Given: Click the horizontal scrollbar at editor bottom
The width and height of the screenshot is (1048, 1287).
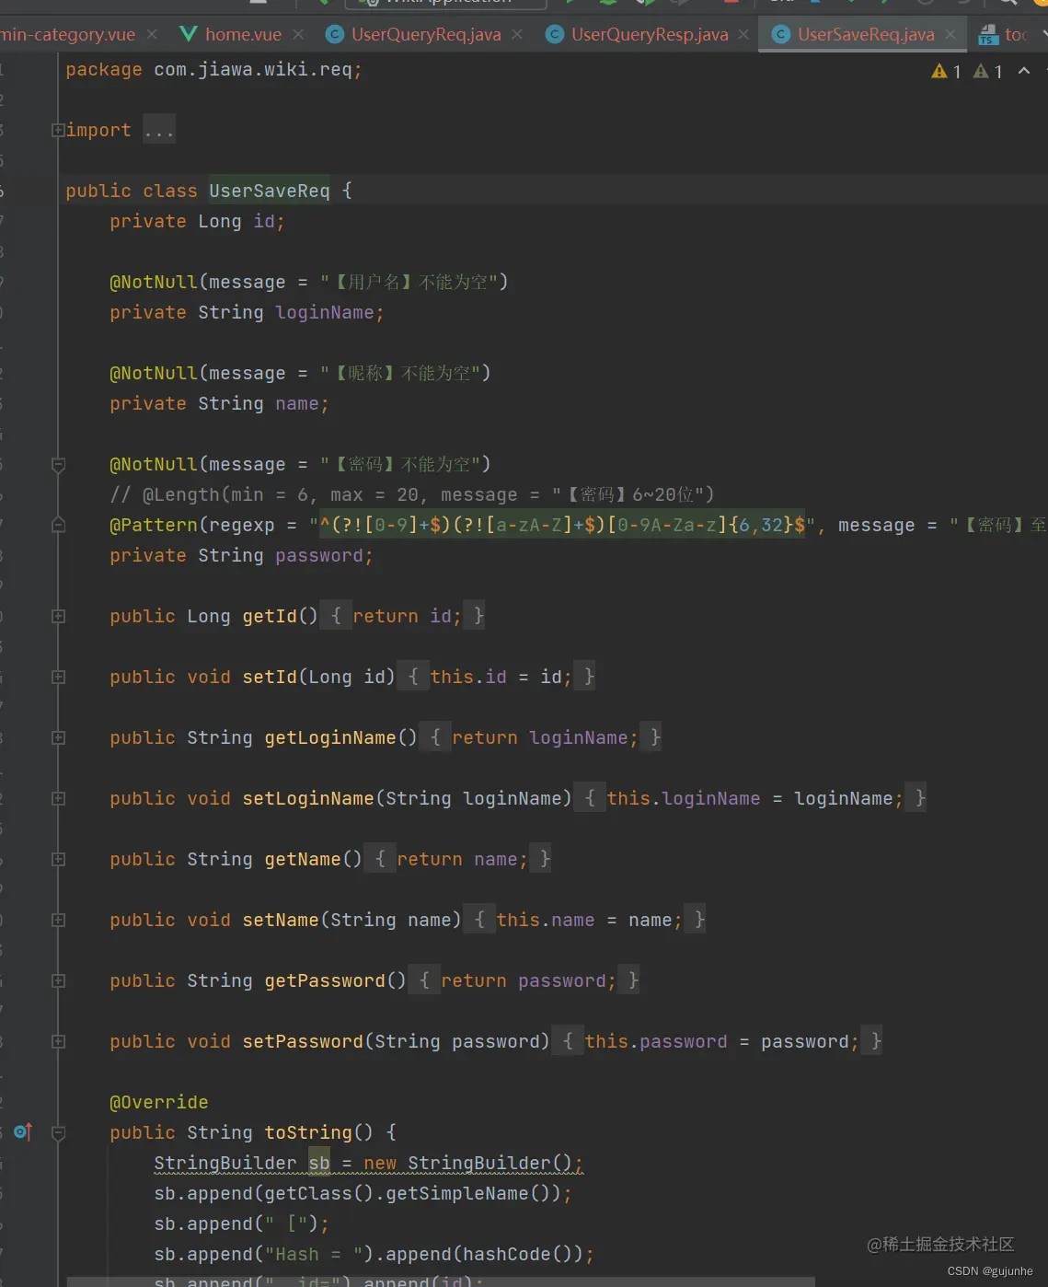Looking at the screenshot, I should 441,1281.
